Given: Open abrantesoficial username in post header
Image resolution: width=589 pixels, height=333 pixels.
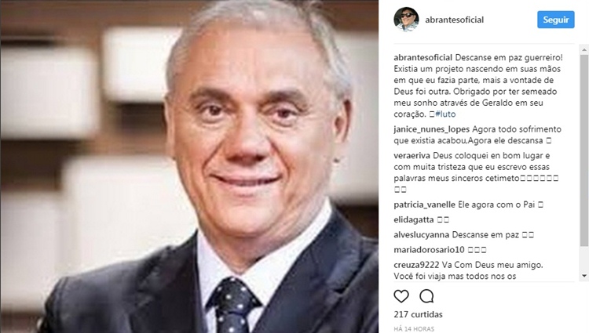Looking at the screenshot, I should point(454,20).
